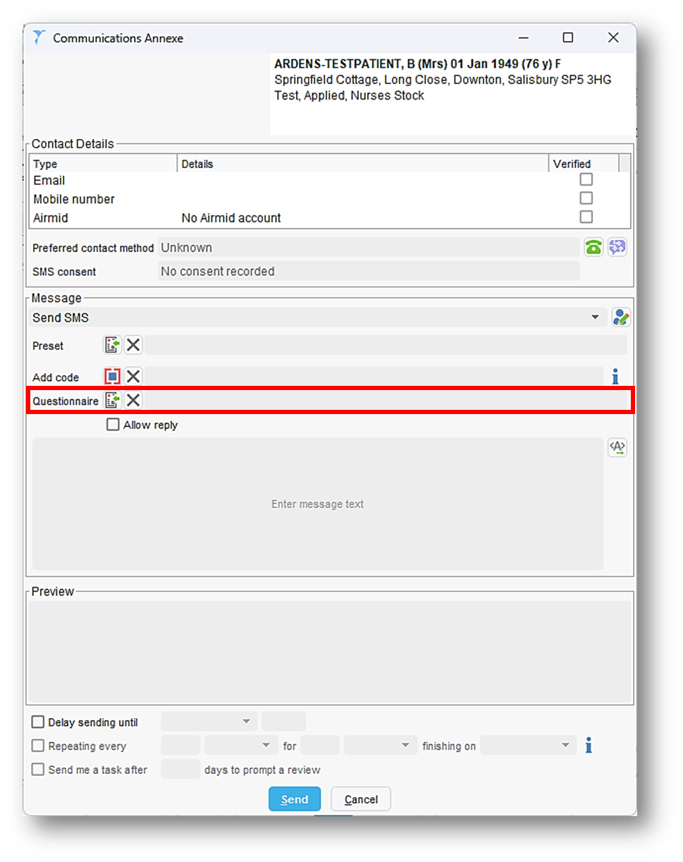
Task: Click the Delay sending time field
Action: (x=283, y=722)
